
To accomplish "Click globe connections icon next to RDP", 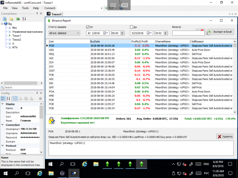I will pyautogui.click(x=121, y=8).
